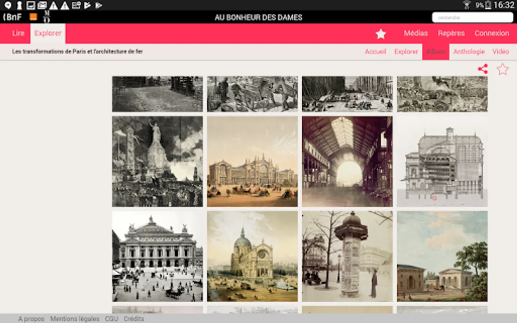Screen dimensions: 517x323
Task: Open the empty street photo in top row
Action: pos(157,94)
